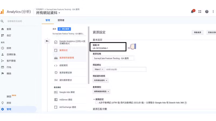Click the behavior icon beside 行為
This screenshot has width=216, height=121.
(2, 67)
